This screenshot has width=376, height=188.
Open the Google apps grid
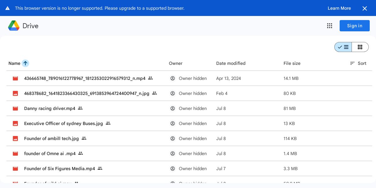pos(329,26)
